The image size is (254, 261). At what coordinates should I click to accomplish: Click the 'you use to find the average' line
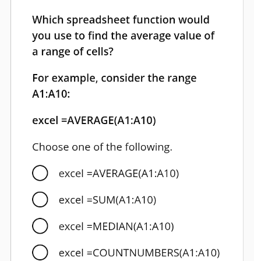click(x=124, y=36)
